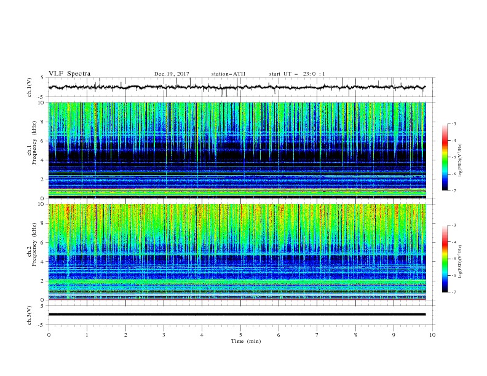The width and height of the screenshot is (487, 376).
Task: Click the ch.2 color bar "log(PSD)(V²/Hz)" label
Action: coord(461,262)
